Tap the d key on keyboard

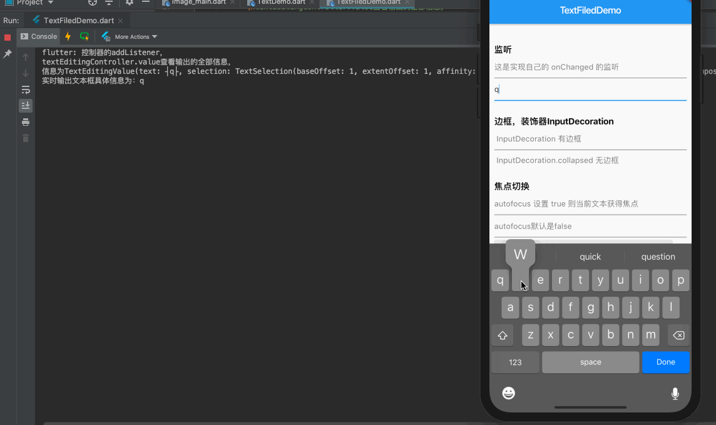click(x=550, y=308)
